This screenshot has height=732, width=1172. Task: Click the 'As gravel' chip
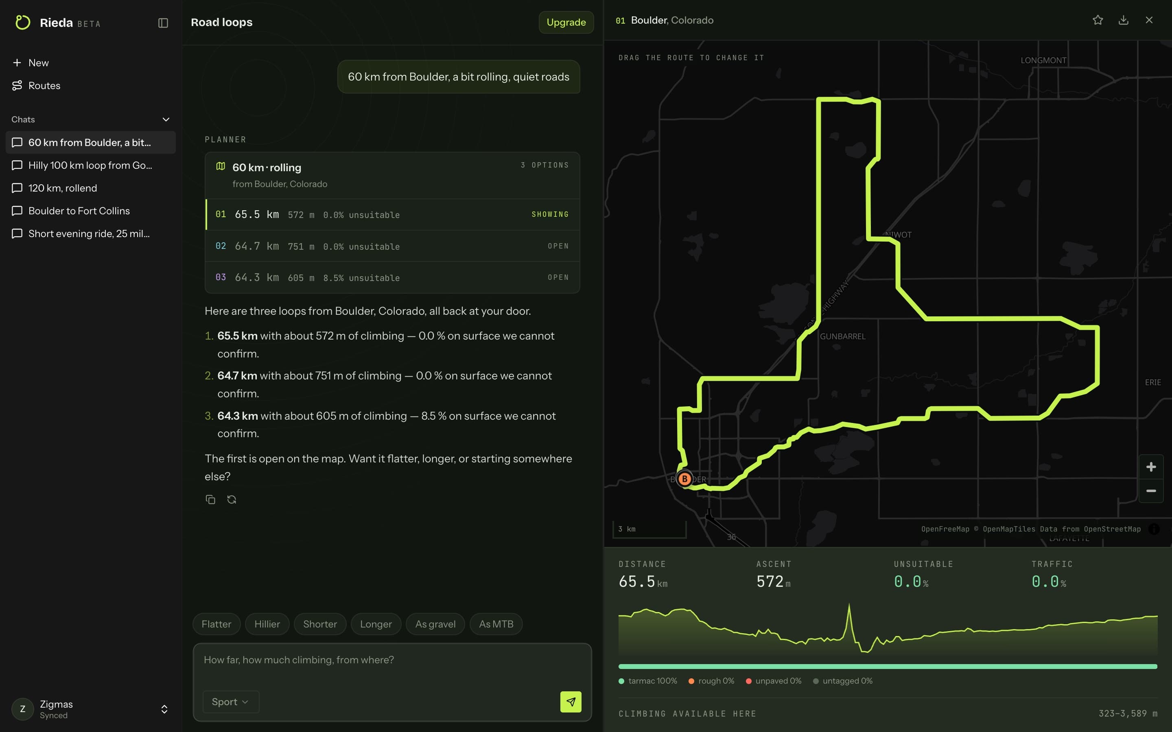pos(435,624)
